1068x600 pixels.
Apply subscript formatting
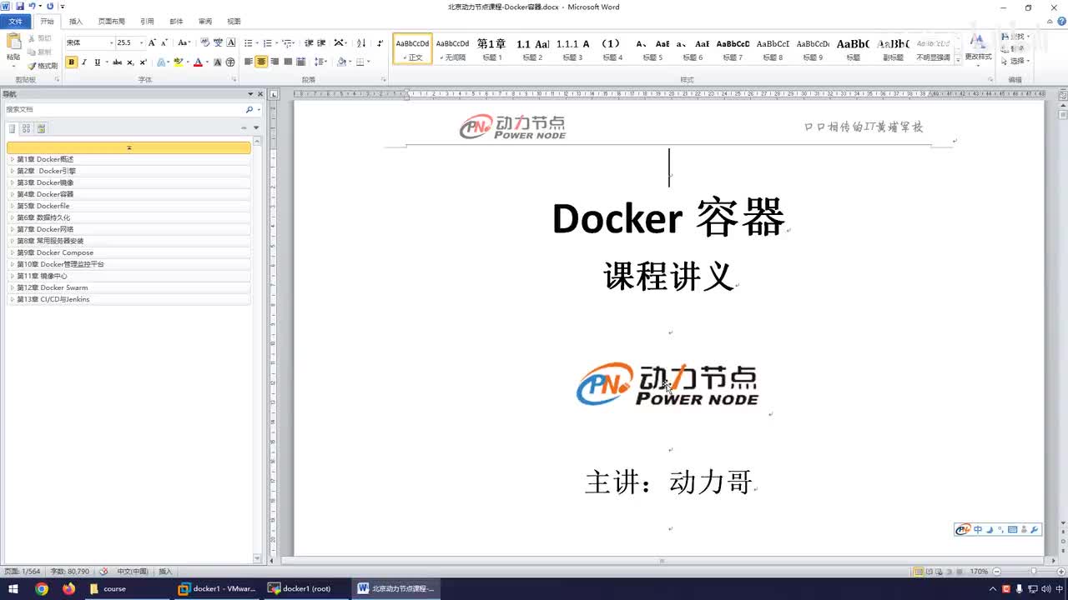(x=130, y=62)
